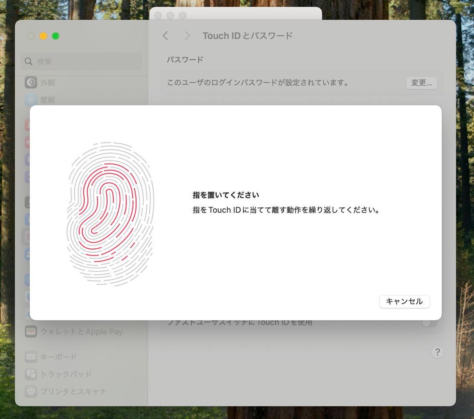Screen dimensions: 474x419
Task: Toggle the ファストユーザスイッチ Touch ID switch
Action: tap(429, 323)
